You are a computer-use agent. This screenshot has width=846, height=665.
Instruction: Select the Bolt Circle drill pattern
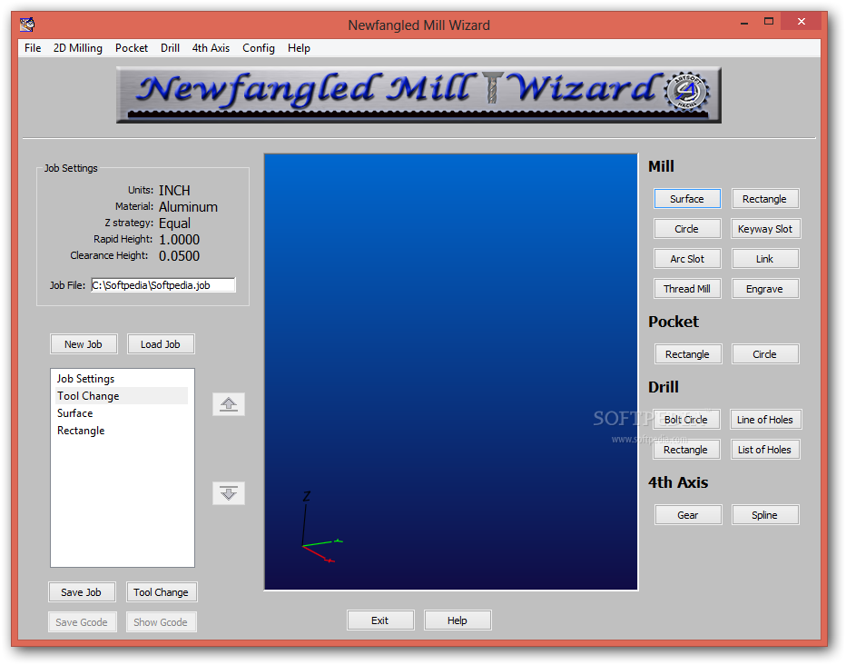tap(685, 420)
